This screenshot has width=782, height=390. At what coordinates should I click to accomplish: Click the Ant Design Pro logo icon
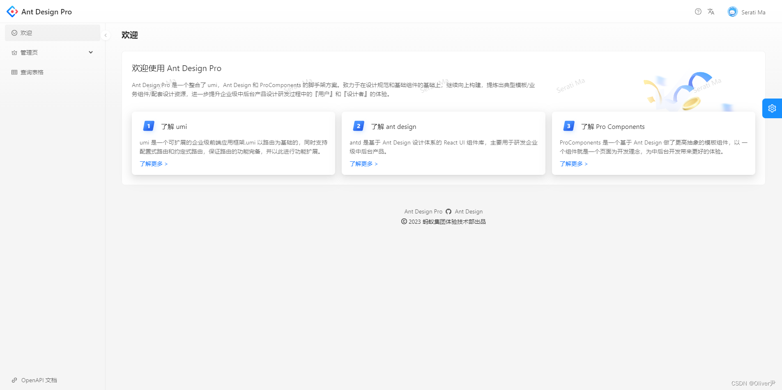12,11
